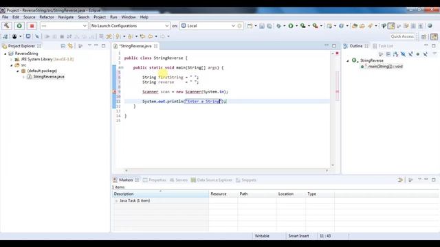The height and width of the screenshot is (247, 440).
Task: Select the StringReverse.java editor tab
Action: pyautogui.click(x=135, y=46)
